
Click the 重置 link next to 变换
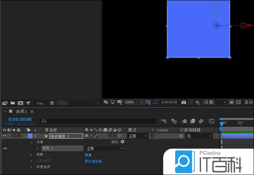pyautogui.click(x=88, y=155)
